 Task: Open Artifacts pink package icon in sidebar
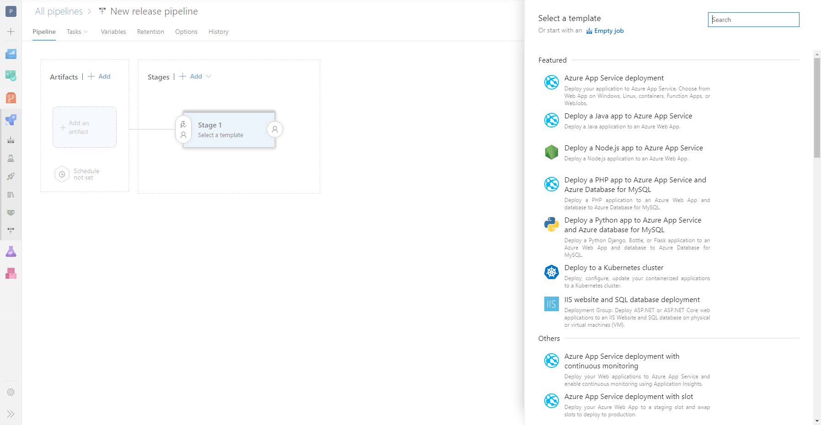(x=11, y=273)
